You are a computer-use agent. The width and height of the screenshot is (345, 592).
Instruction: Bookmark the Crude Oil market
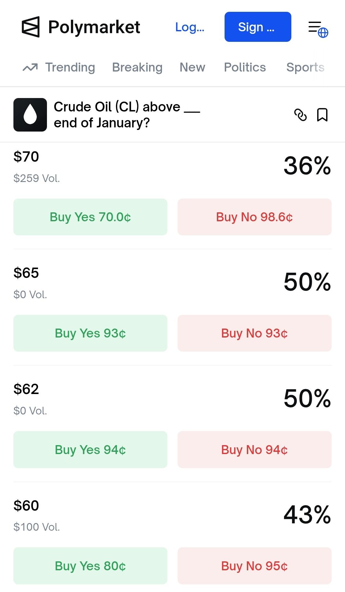[x=322, y=115]
